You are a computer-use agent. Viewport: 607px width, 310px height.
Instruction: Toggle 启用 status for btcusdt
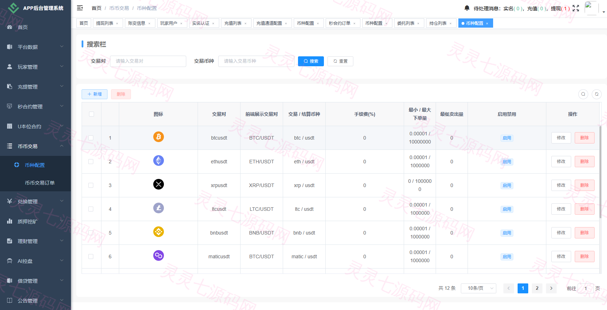(507, 138)
